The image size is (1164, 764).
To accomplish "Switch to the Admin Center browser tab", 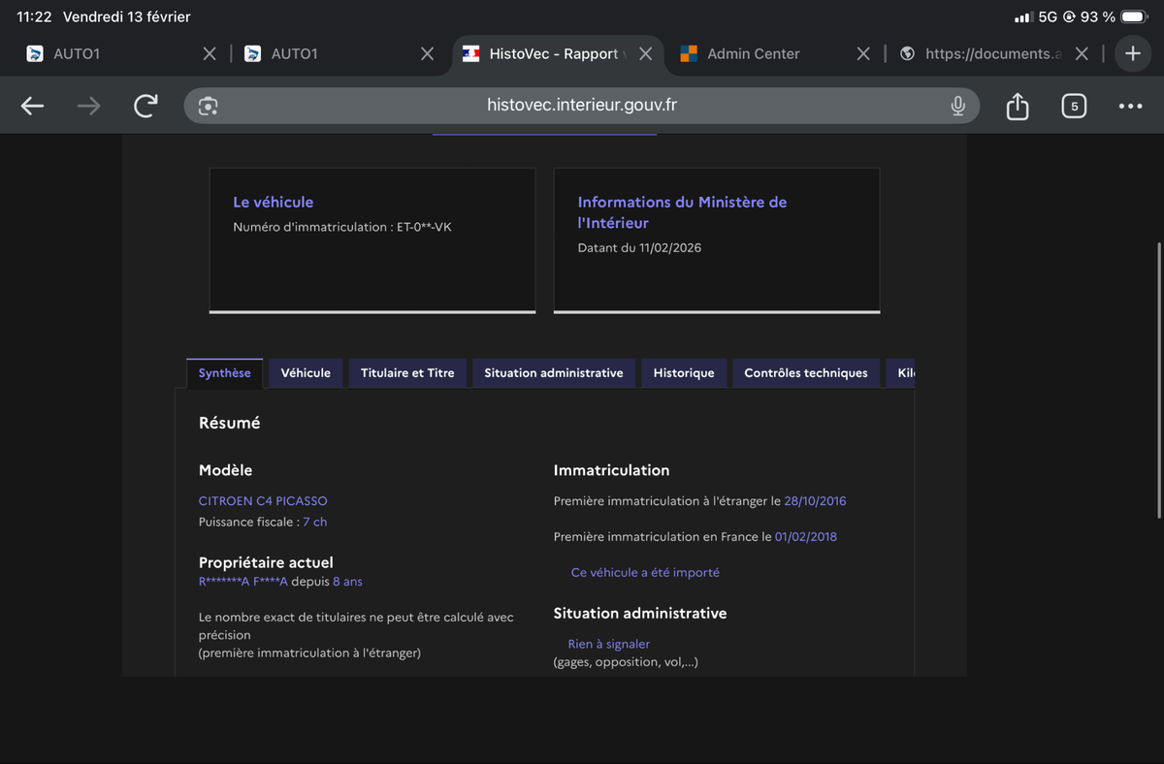I will coord(753,54).
